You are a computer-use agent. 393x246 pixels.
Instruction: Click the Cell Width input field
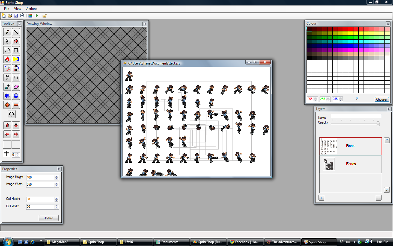point(40,207)
